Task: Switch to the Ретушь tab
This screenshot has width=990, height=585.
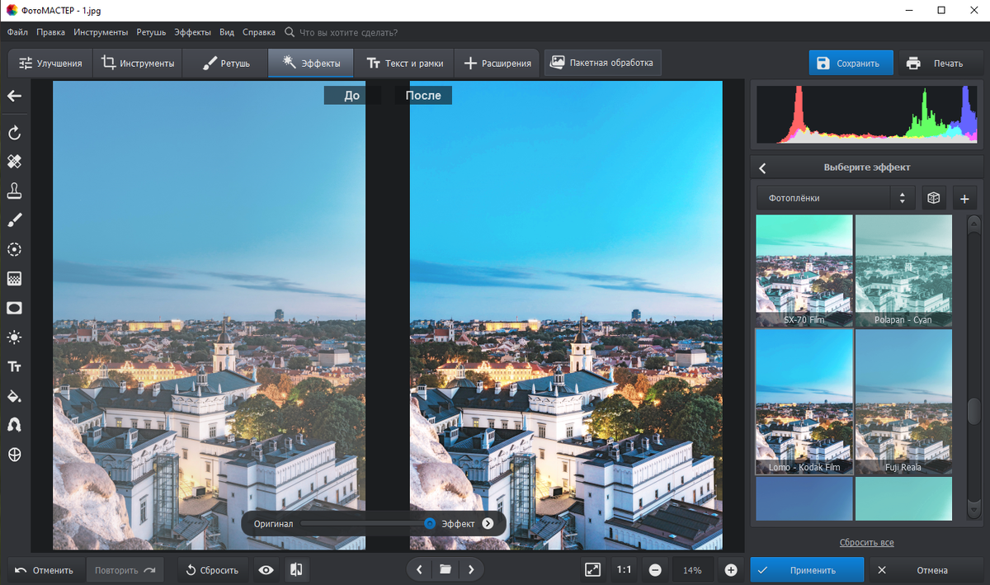Action: point(225,64)
